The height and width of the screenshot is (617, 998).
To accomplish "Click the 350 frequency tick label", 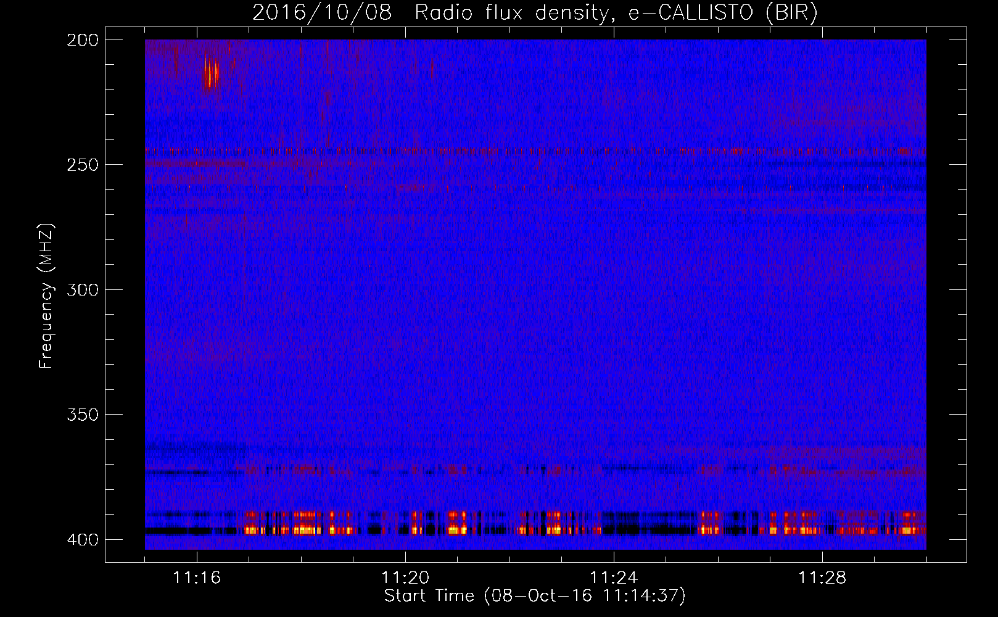I will (82, 415).
